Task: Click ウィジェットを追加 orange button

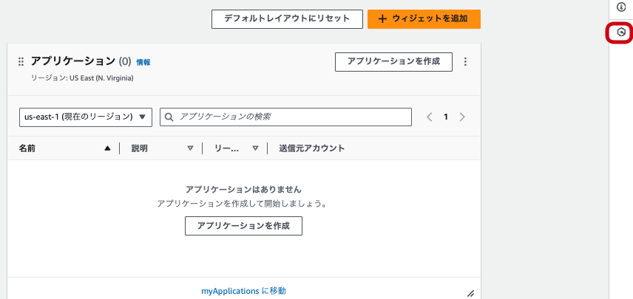Action: 424,19
